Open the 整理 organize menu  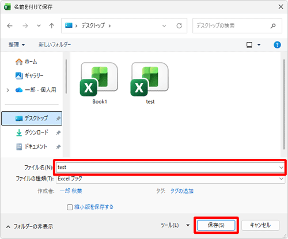(17, 45)
